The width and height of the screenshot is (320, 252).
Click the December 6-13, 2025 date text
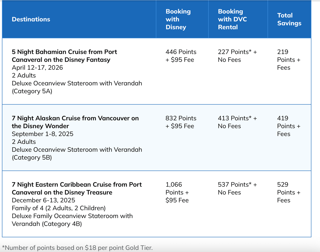pyautogui.click(x=43, y=200)
